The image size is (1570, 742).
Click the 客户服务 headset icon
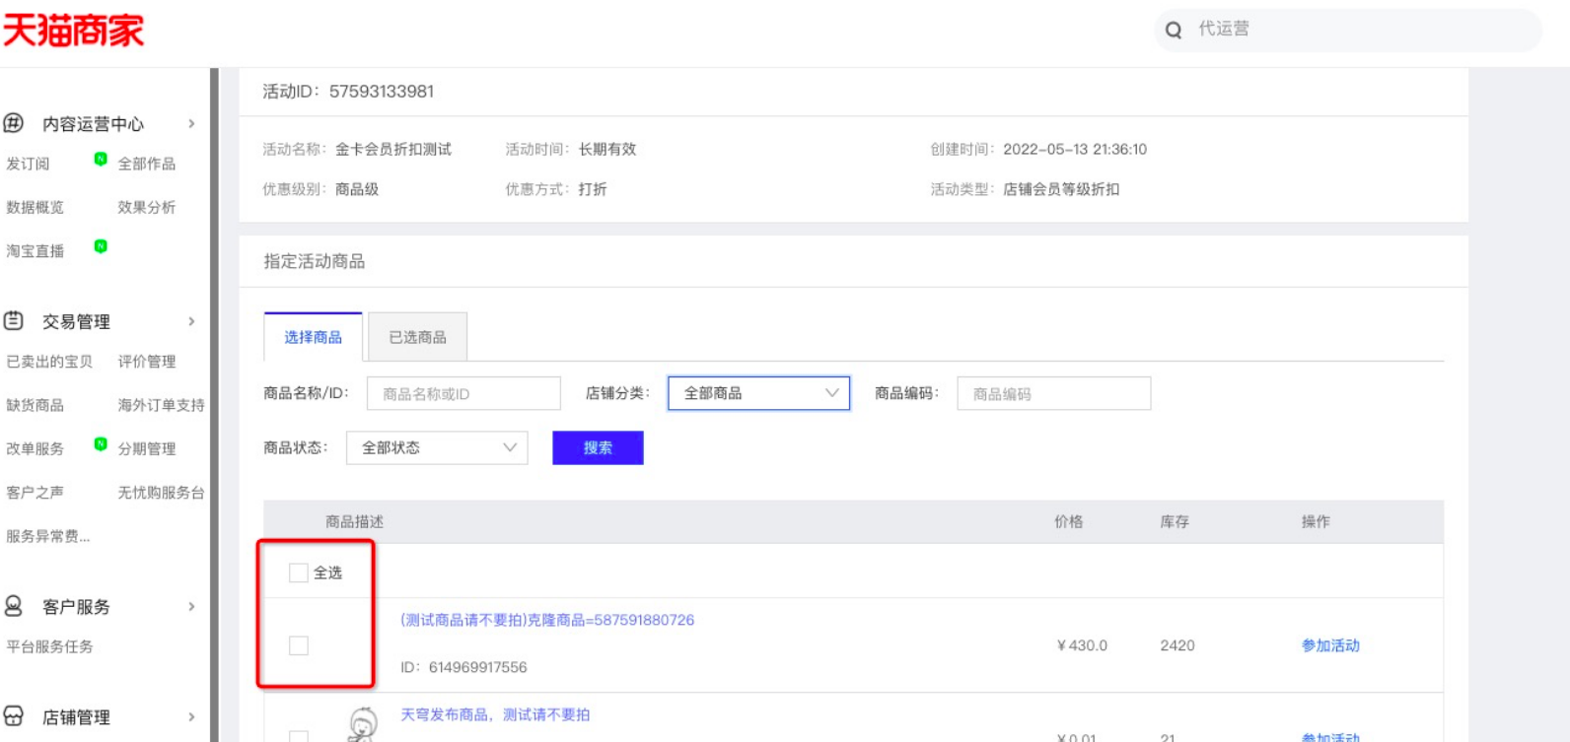[x=14, y=606]
